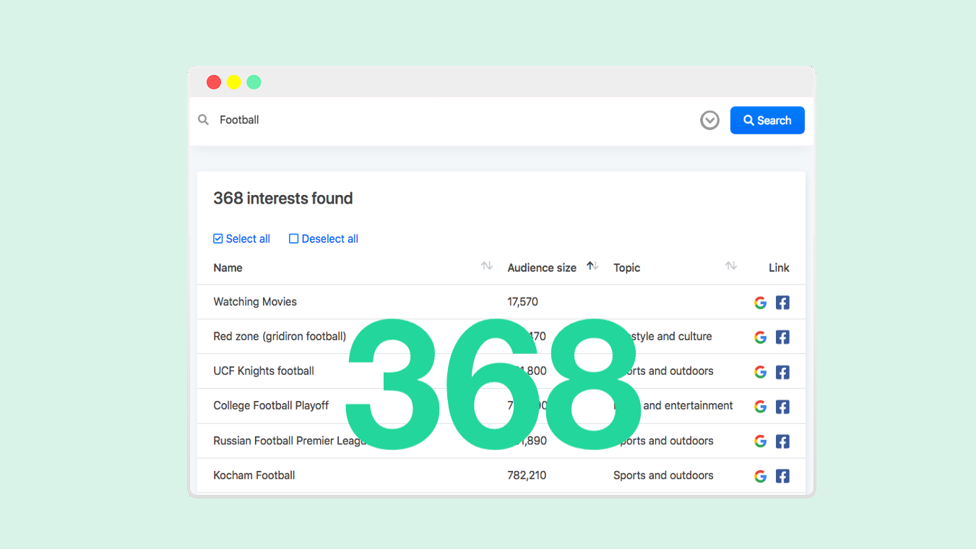The width and height of the screenshot is (976, 549).
Task: Click the Football search input field
Action: [x=455, y=120]
